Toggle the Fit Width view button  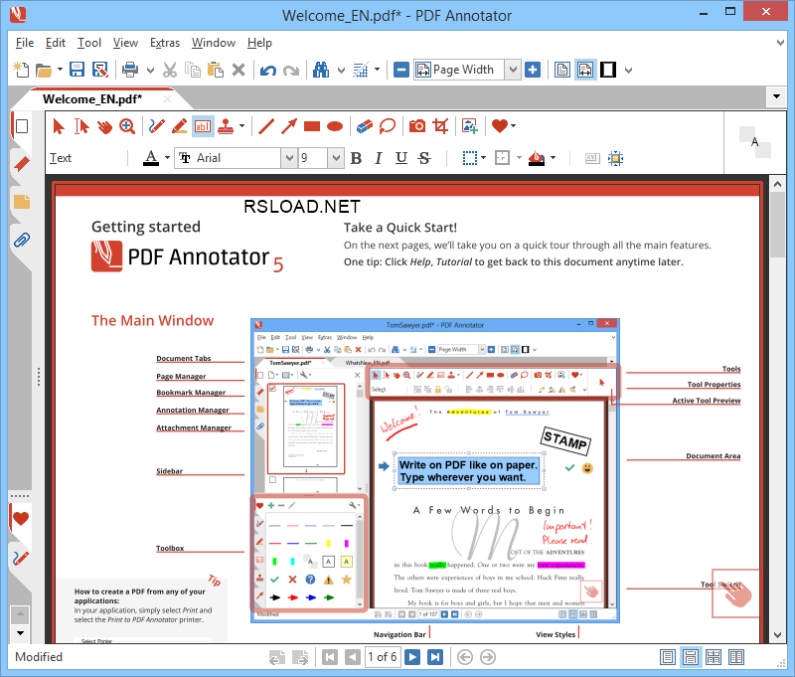pos(584,70)
